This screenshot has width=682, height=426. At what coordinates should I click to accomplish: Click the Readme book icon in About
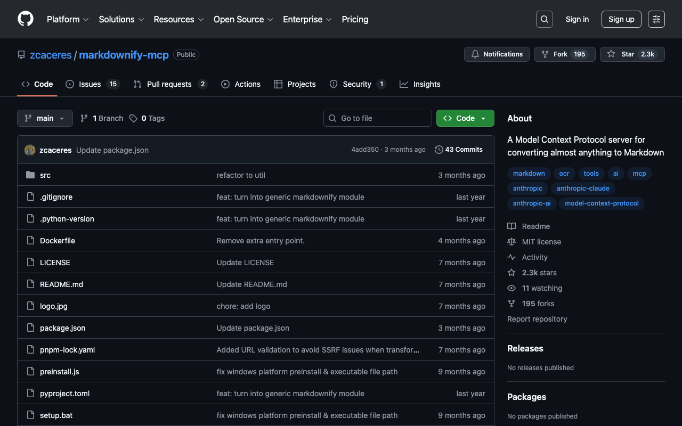[511, 226]
